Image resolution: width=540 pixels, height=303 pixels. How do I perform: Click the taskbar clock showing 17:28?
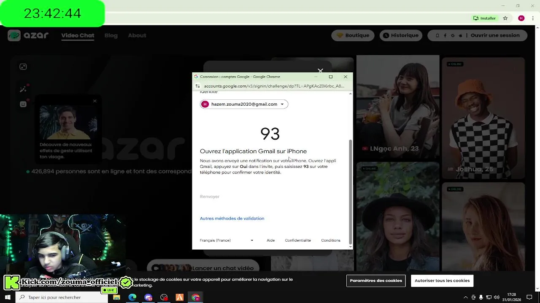point(511,297)
